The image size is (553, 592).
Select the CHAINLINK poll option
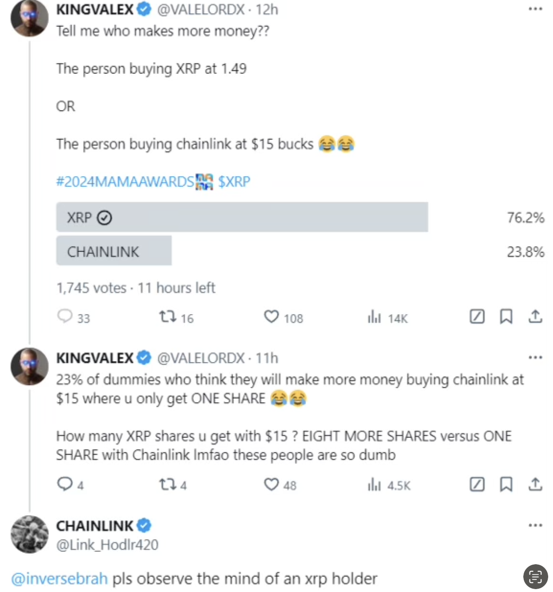[x=114, y=251]
